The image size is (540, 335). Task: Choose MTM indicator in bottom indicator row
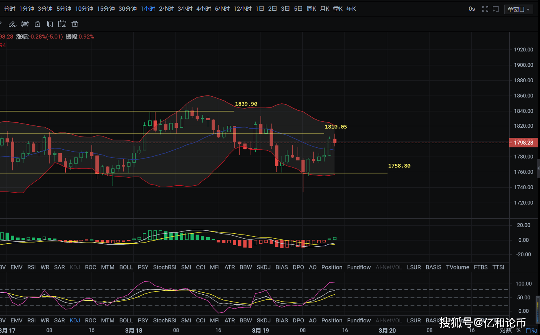click(x=108, y=321)
